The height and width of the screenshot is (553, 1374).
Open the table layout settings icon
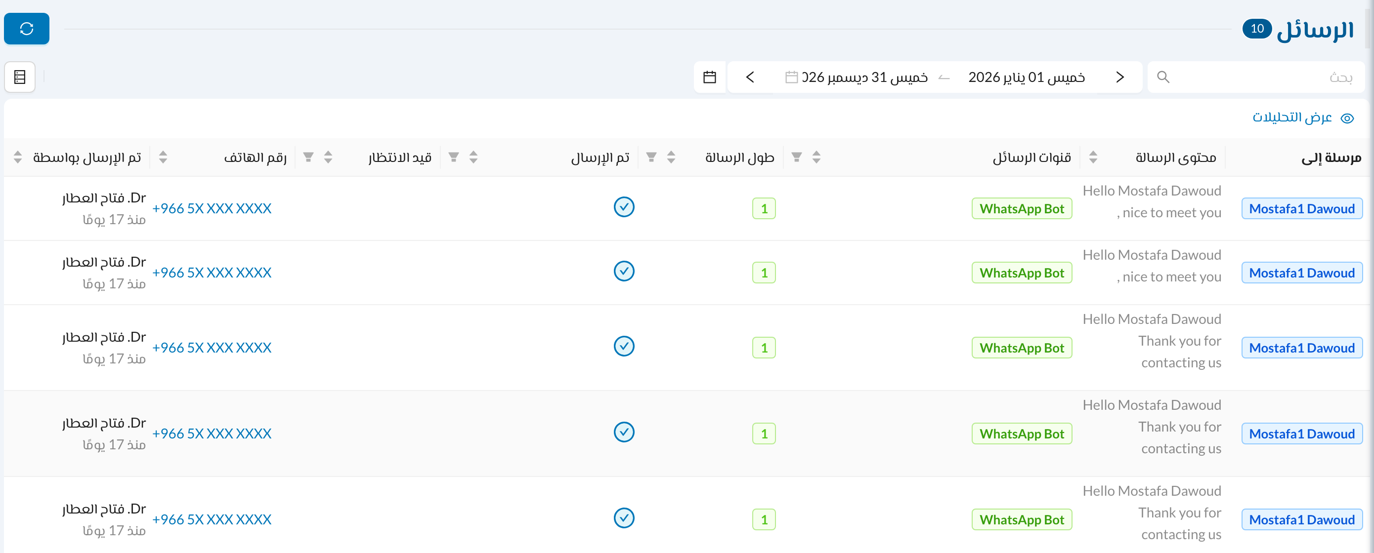[20, 77]
